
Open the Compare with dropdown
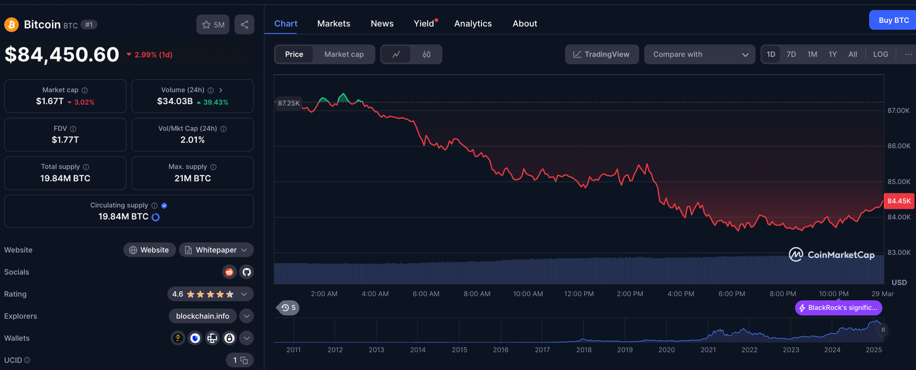pos(700,54)
